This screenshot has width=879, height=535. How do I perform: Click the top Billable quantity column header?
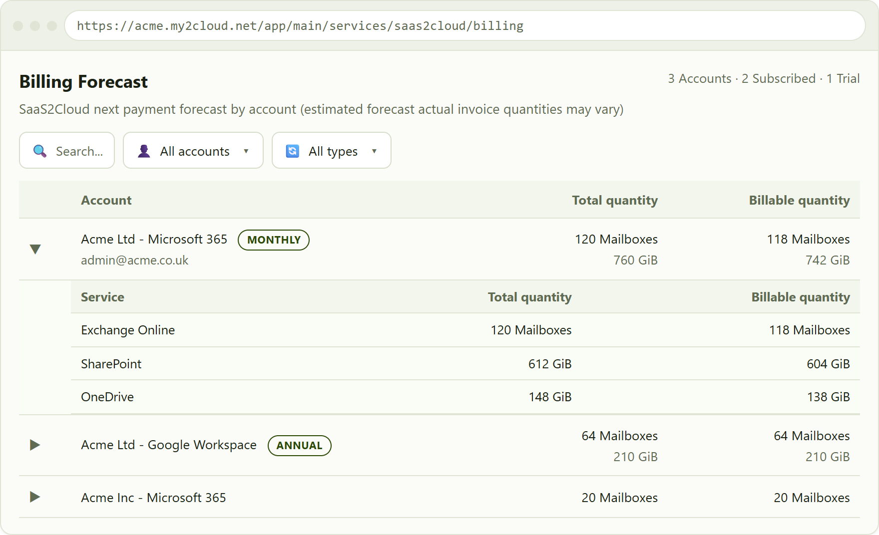pos(799,200)
